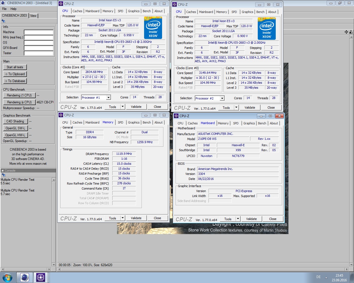Run C4D Shading benchmark
The width and height of the screenshot is (354, 283).
[15, 121]
